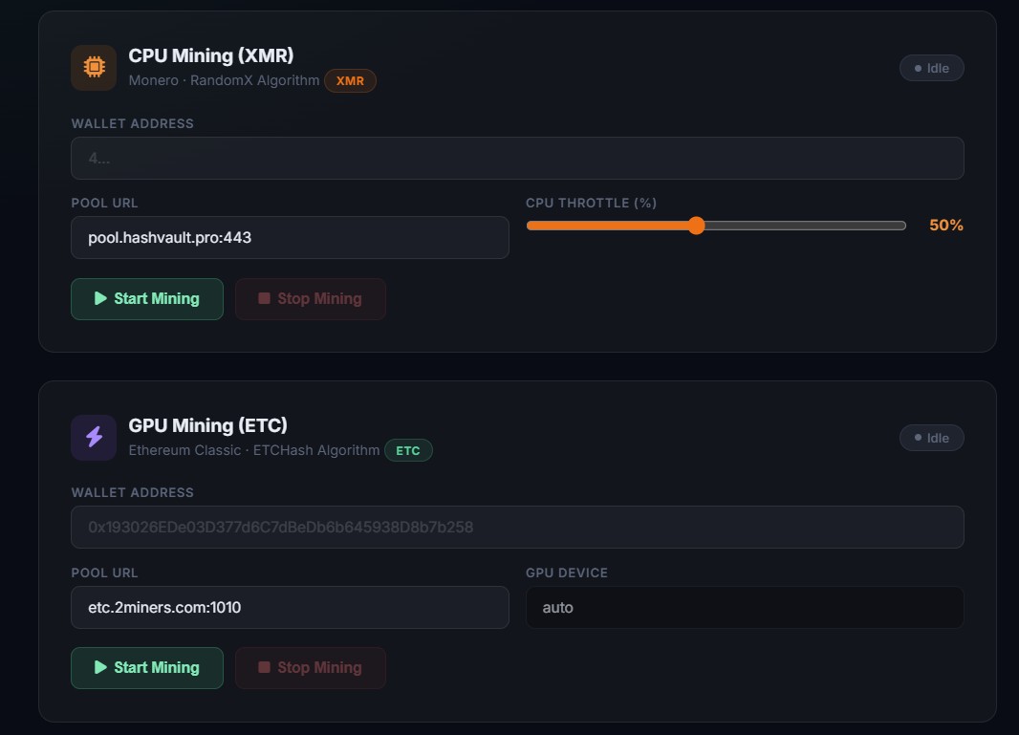This screenshot has height=735, width=1019.
Task: Click the play triangle in GPU Start Mining
Action: pyautogui.click(x=100, y=667)
